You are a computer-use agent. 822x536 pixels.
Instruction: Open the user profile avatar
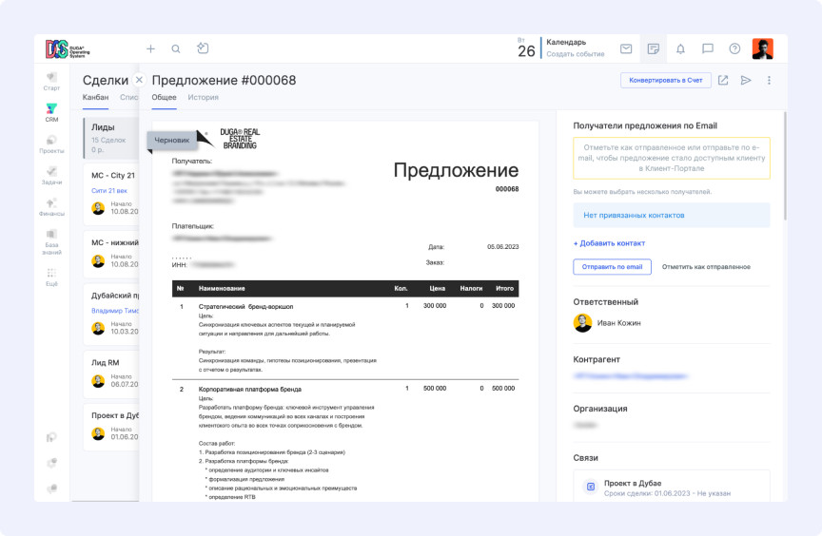[x=762, y=48]
